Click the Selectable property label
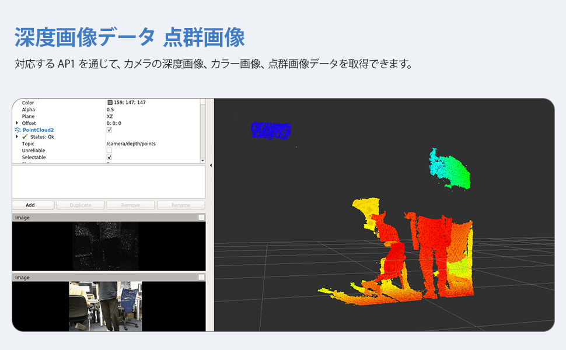This screenshot has width=566, height=350. tap(34, 157)
